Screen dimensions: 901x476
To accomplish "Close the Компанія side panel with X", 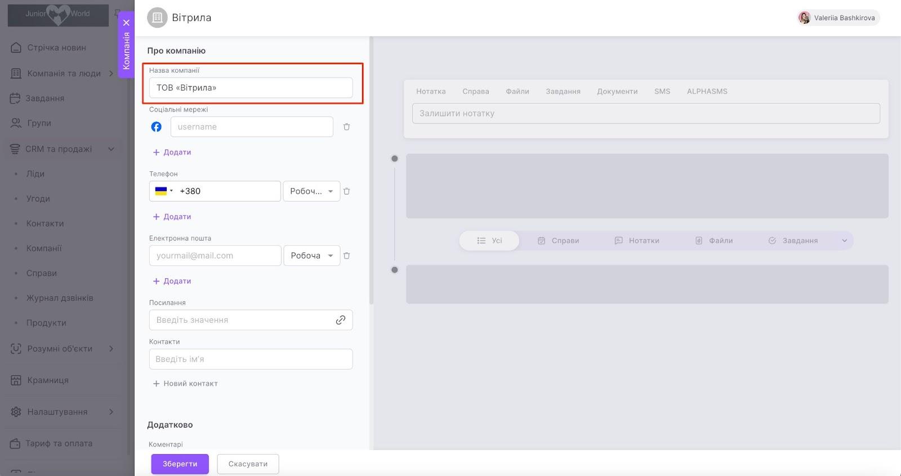I will pyautogui.click(x=126, y=23).
